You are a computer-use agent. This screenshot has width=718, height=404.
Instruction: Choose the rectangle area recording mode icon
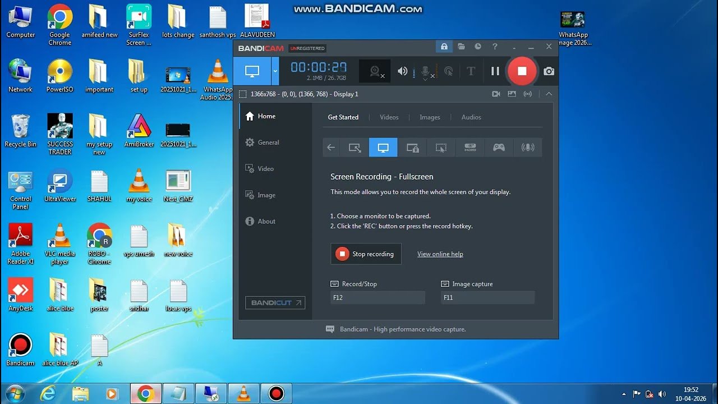[x=355, y=148]
